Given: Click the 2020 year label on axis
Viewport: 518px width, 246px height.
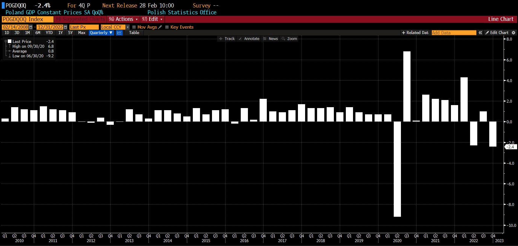Looking at the screenshot, I should click(x=397, y=241).
